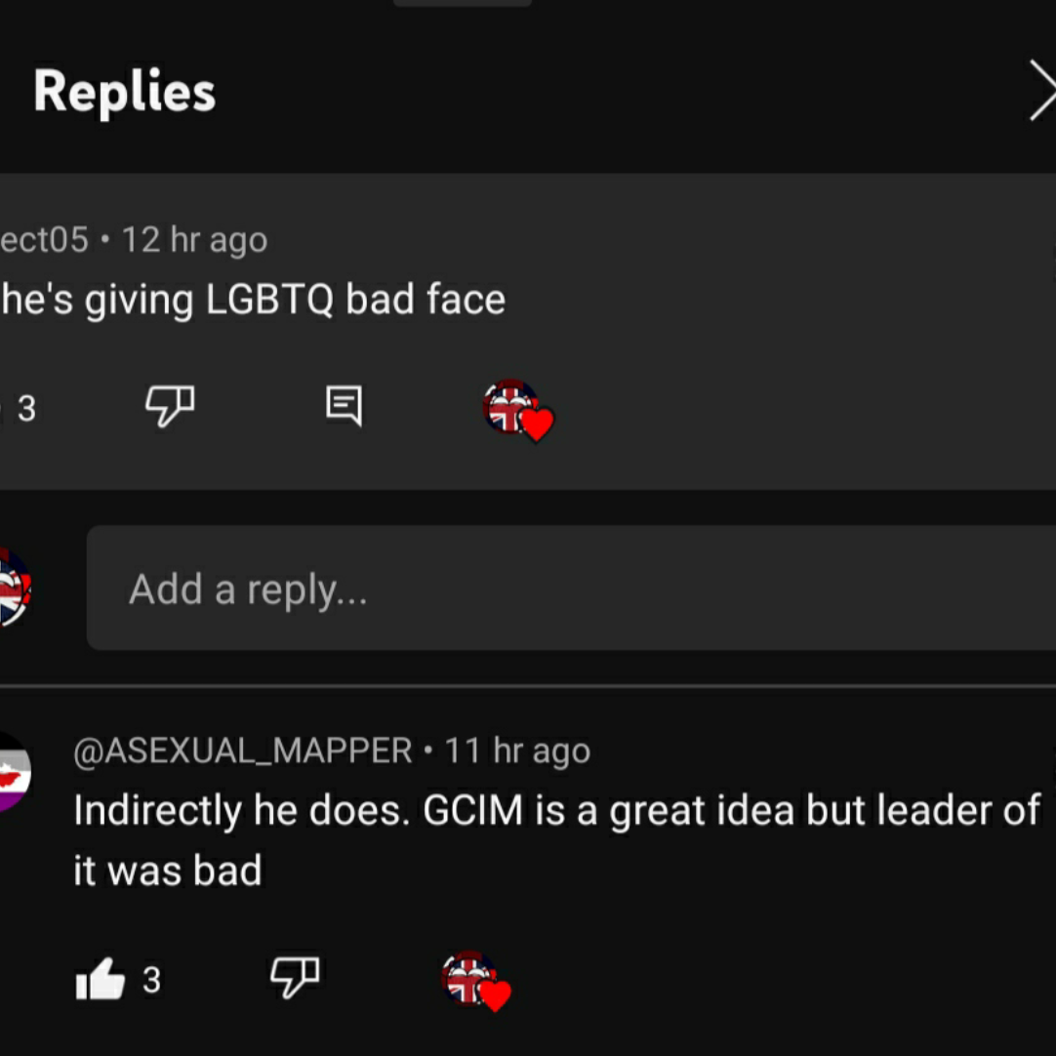The image size is (1056, 1056).
Task: Click your avatar beside the reply box
Action: (x=12, y=588)
